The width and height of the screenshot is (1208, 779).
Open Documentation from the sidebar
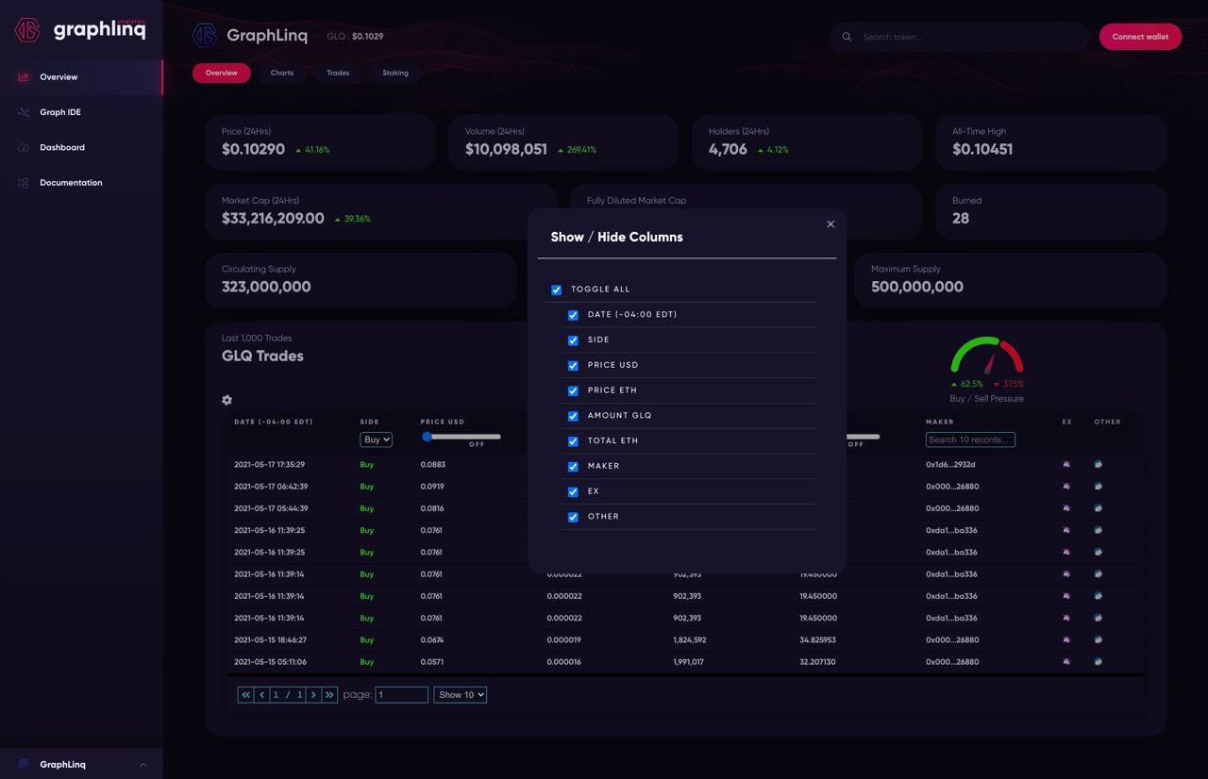click(x=81, y=183)
